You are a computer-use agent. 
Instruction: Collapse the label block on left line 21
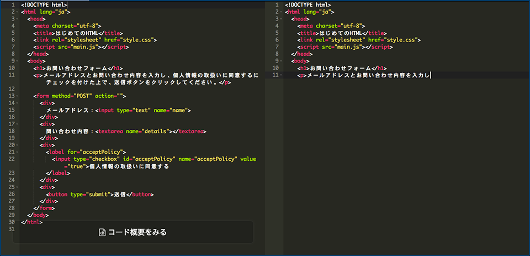click(17, 152)
